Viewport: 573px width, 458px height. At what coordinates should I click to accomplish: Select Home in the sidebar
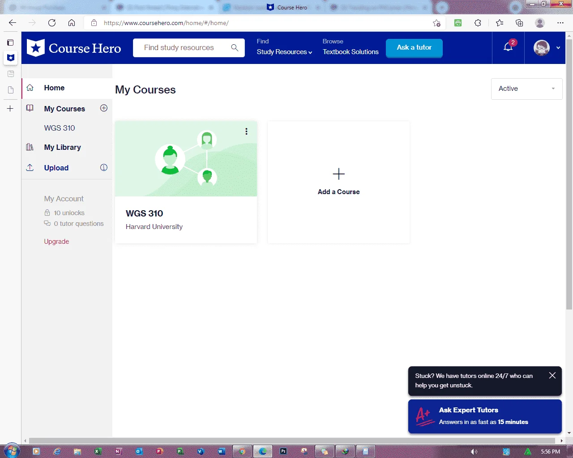(x=54, y=88)
